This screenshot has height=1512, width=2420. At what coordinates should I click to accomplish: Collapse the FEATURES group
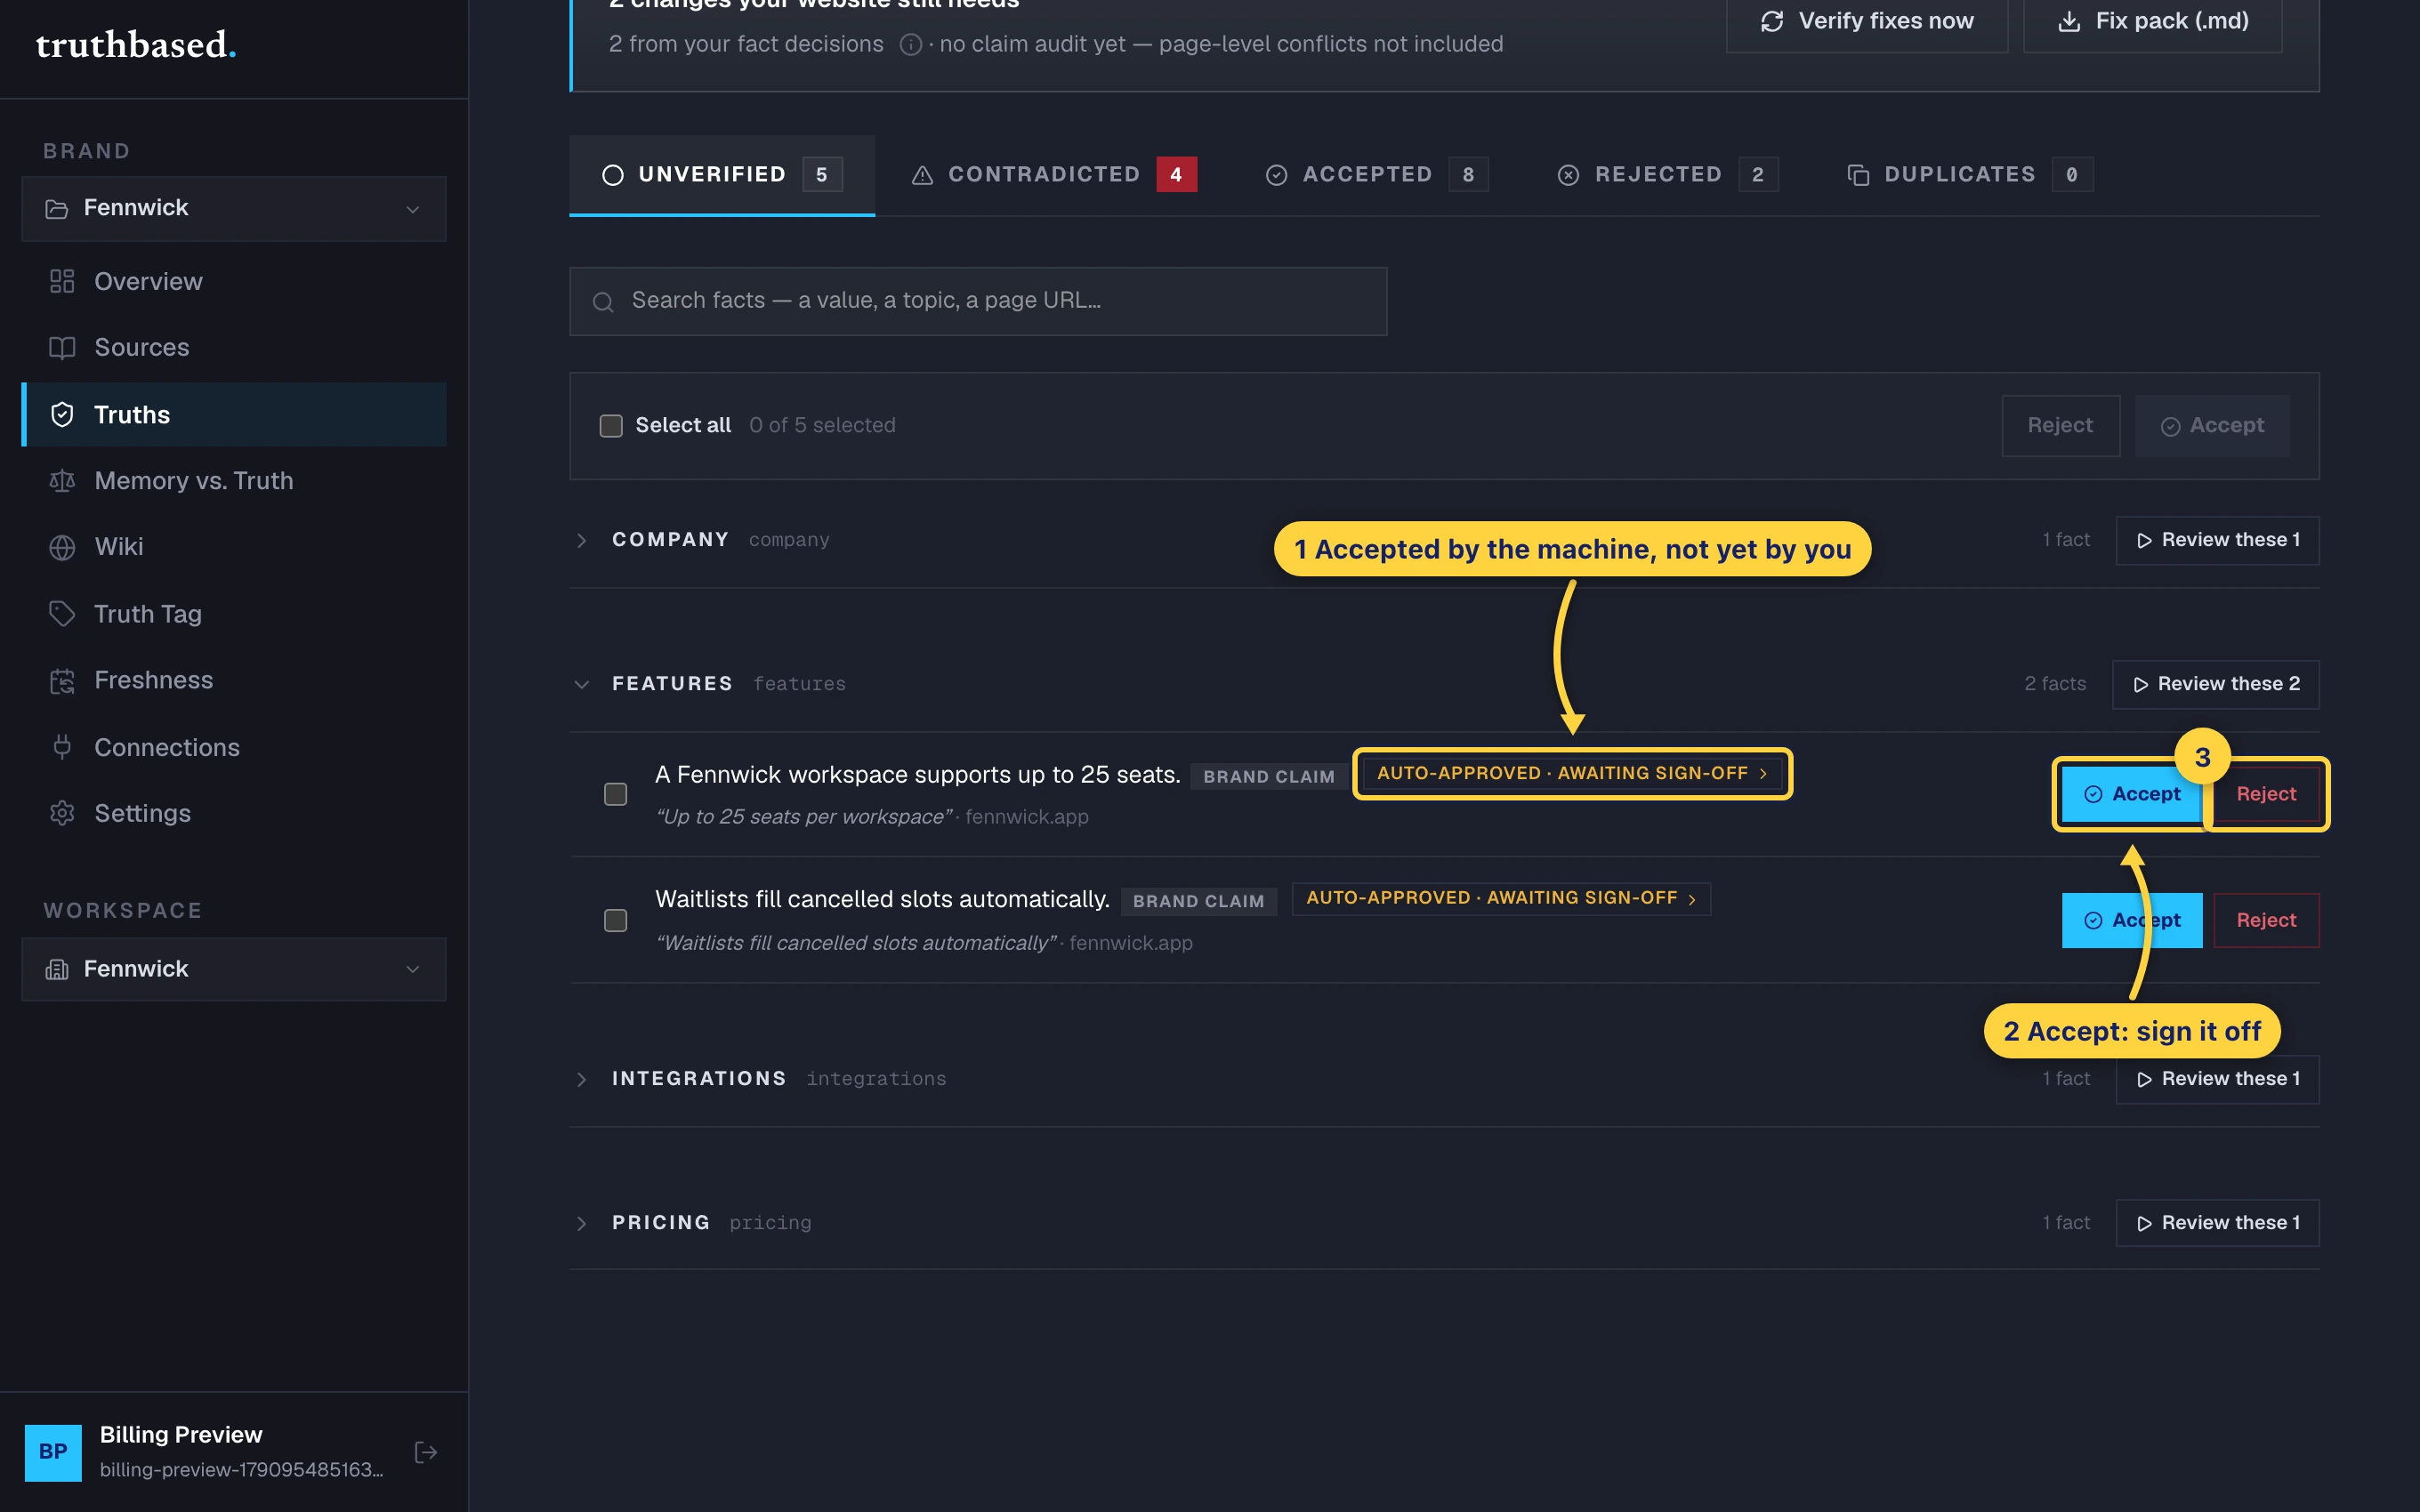click(582, 684)
